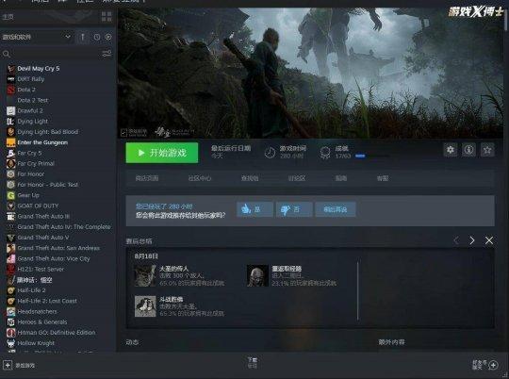This screenshot has width=509, height=379.
Task: Show game info via circled-i icon
Action: [x=468, y=150]
